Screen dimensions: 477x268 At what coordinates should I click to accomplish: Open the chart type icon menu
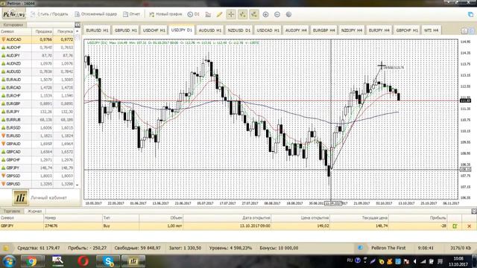click(x=208, y=14)
